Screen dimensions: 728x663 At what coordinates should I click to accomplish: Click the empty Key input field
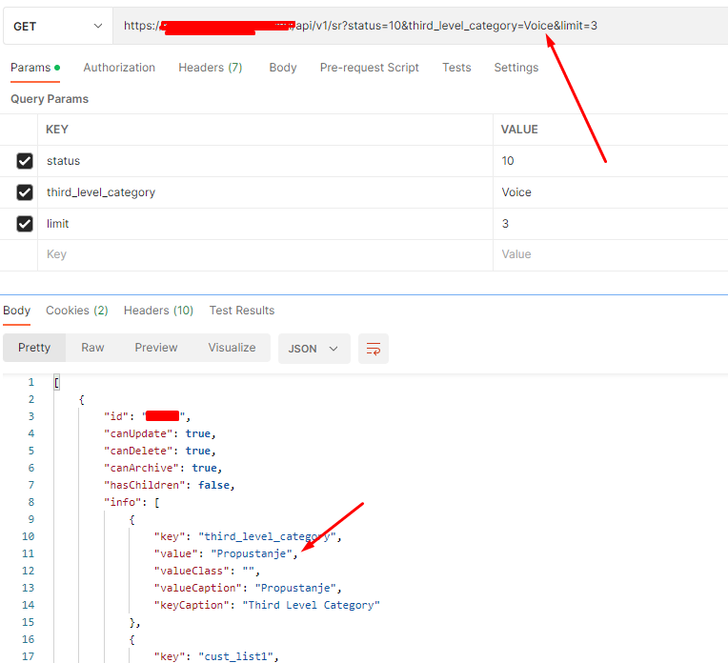[265, 254]
